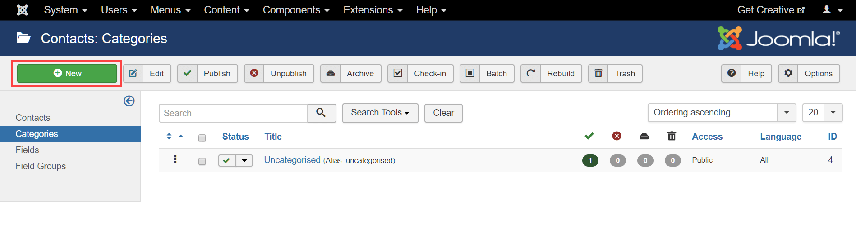
Task: Open status dropdown arrow for Uncategorised
Action: pos(244,160)
